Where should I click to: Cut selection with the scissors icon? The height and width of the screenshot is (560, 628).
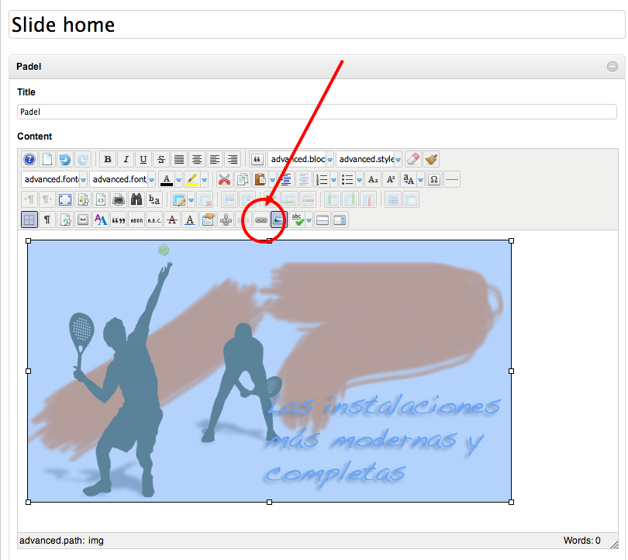224,179
